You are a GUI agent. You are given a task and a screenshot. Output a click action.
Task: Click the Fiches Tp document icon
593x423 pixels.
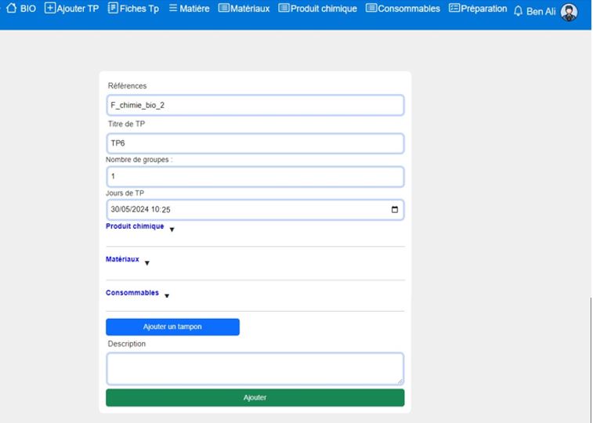click(113, 9)
